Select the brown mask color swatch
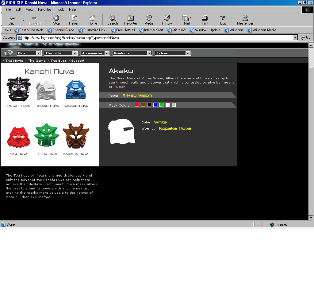Screen dimensions: 314x307 coord(143,105)
